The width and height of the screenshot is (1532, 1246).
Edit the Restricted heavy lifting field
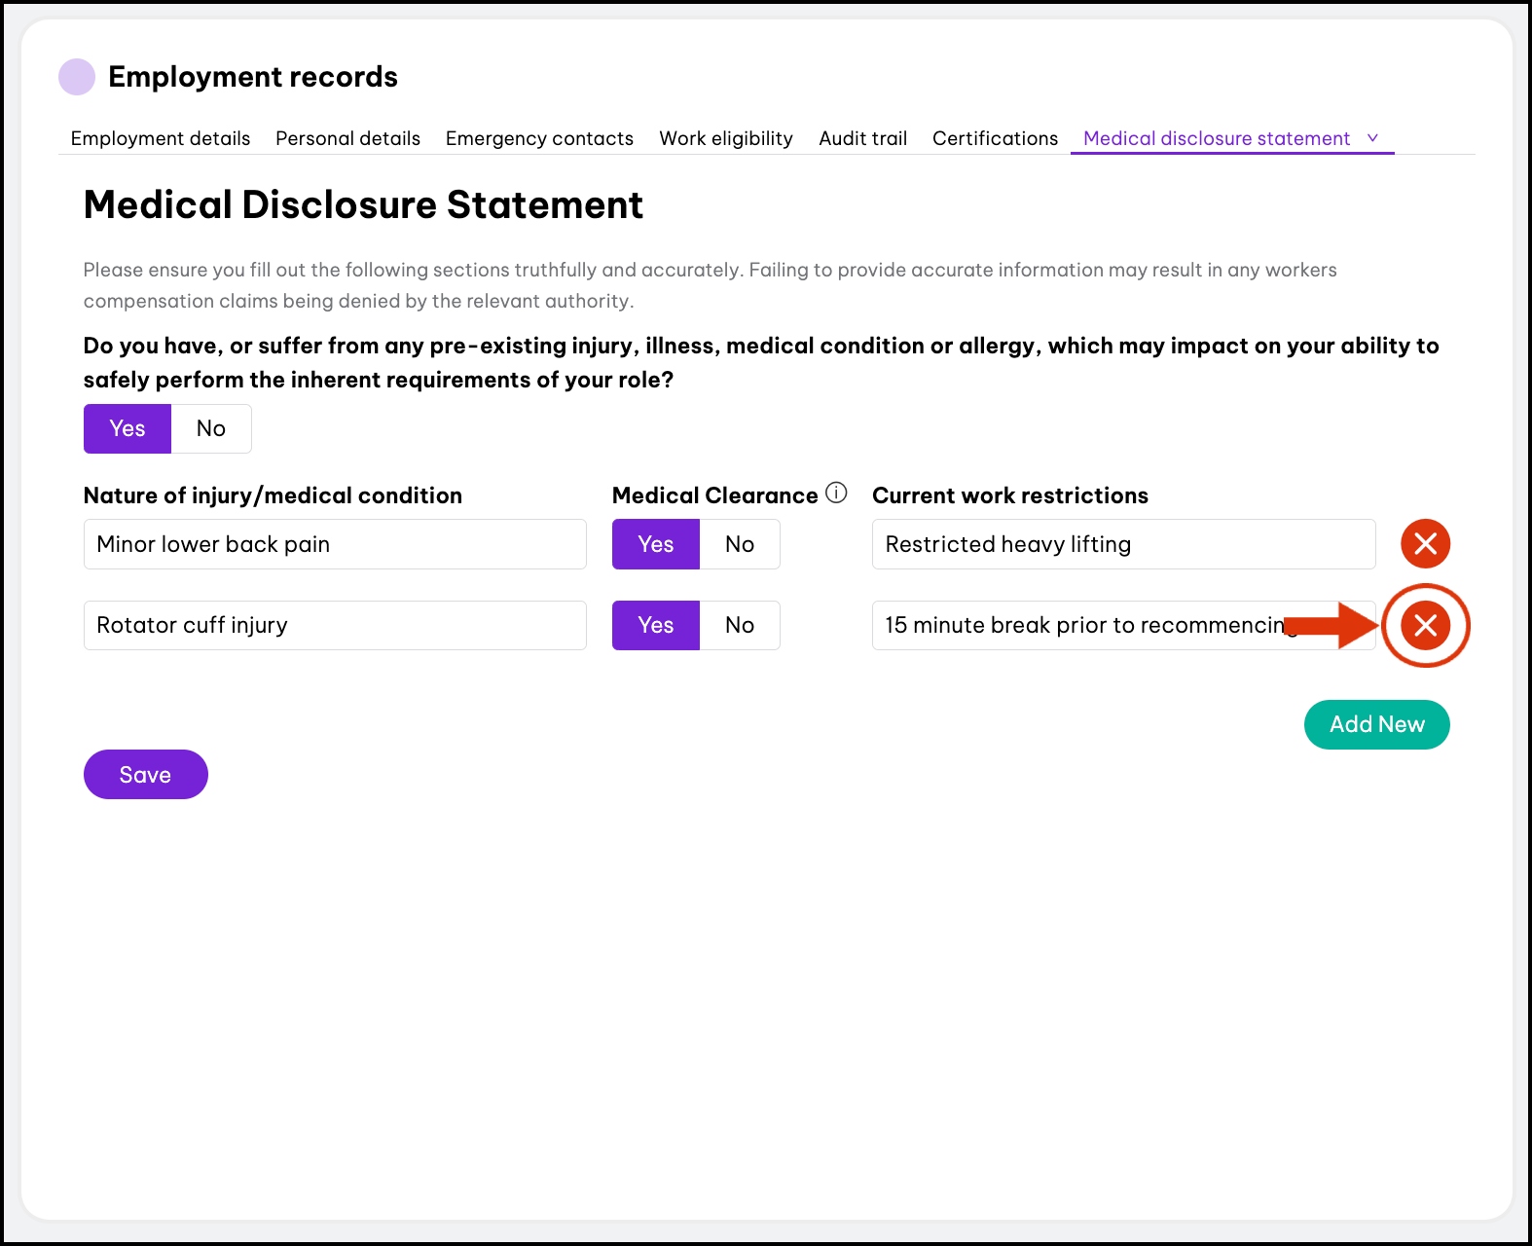(x=1122, y=544)
